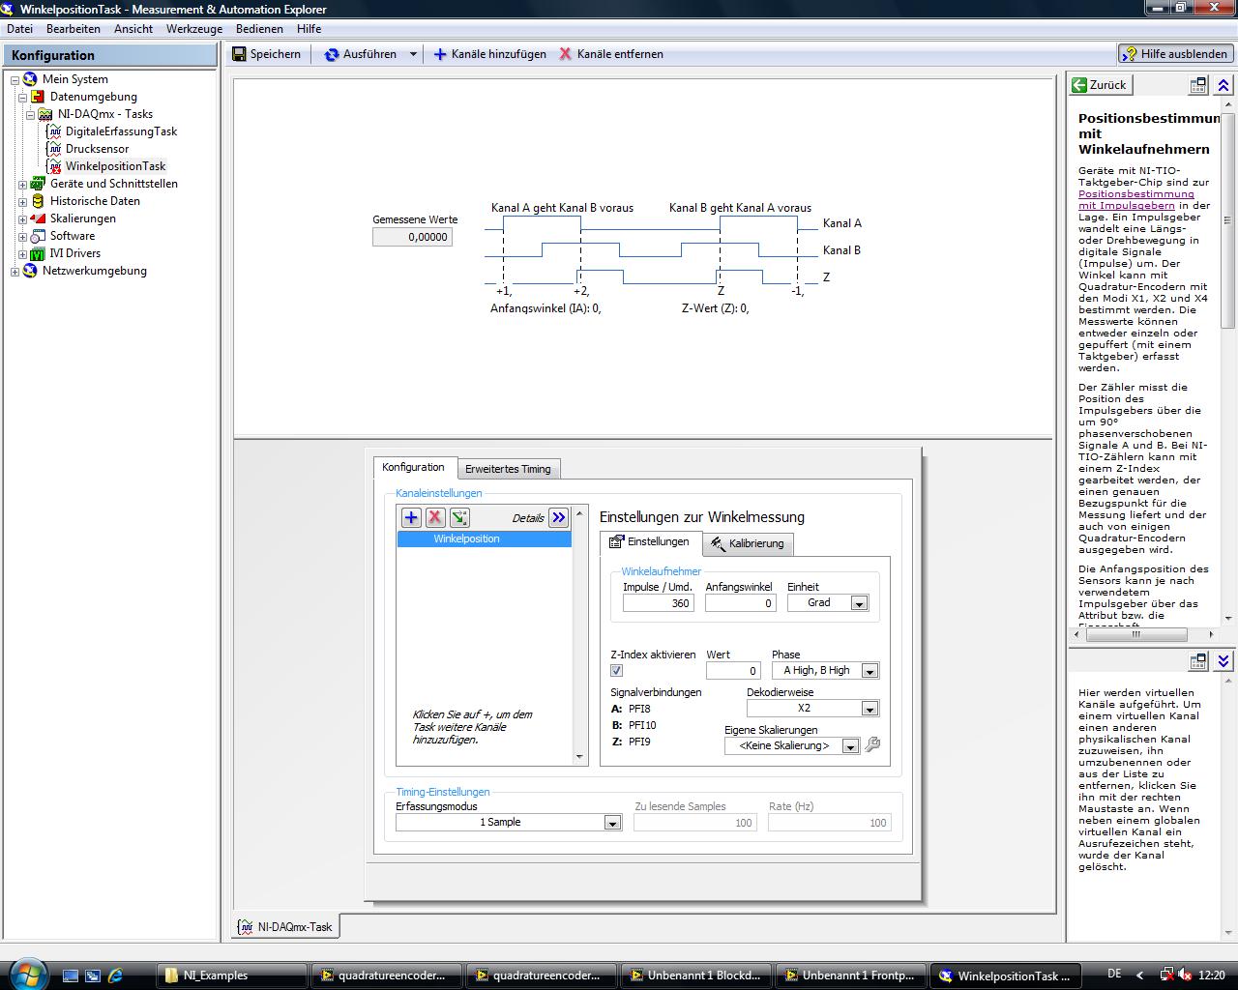Expand Geräte und Schnittstellen node
The width and height of the screenshot is (1238, 990).
point(22,184)
